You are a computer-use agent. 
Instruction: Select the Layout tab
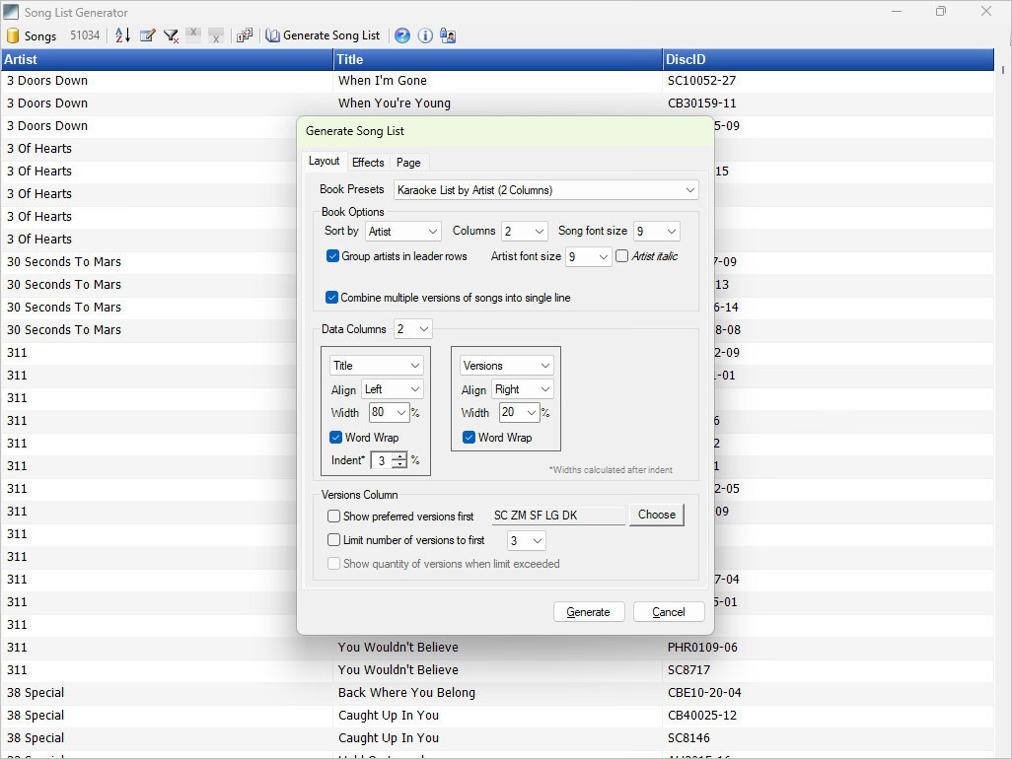[x=324, y=162]
